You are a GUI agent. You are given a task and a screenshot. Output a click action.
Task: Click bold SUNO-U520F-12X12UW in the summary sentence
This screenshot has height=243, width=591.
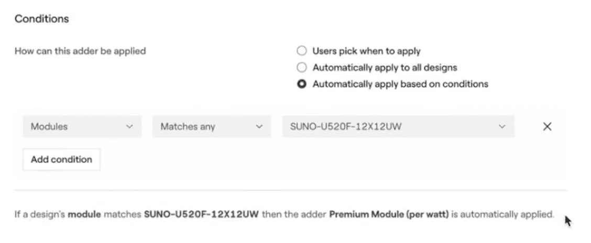(201, 215)
